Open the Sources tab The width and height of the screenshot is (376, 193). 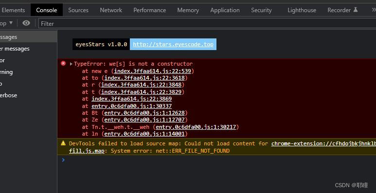(78, 10)
